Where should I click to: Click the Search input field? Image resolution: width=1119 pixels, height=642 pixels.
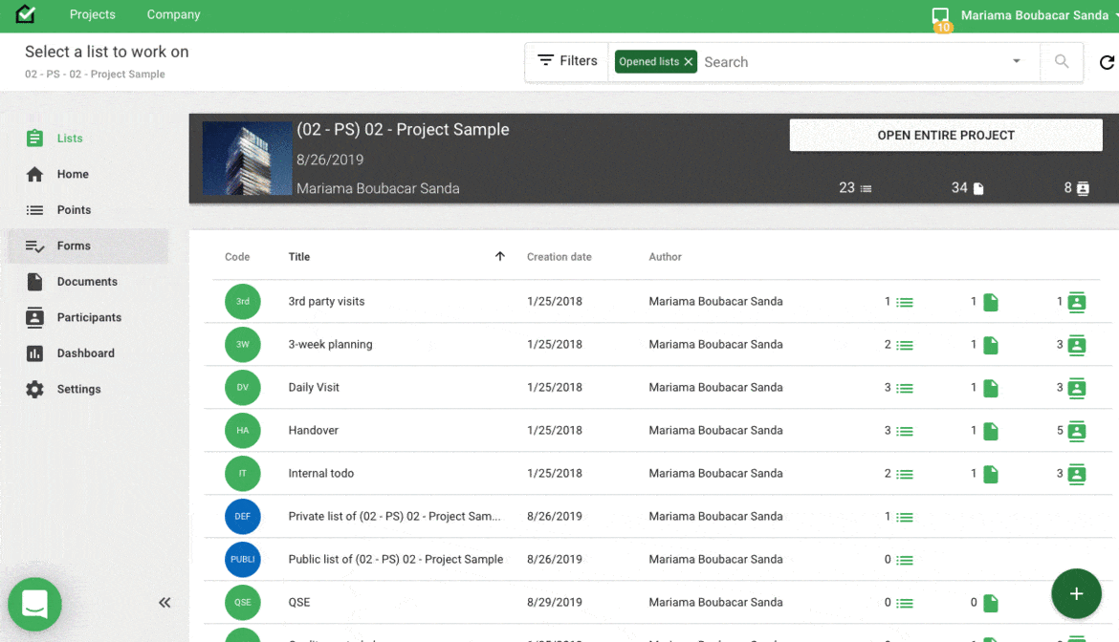pos(851,62)
